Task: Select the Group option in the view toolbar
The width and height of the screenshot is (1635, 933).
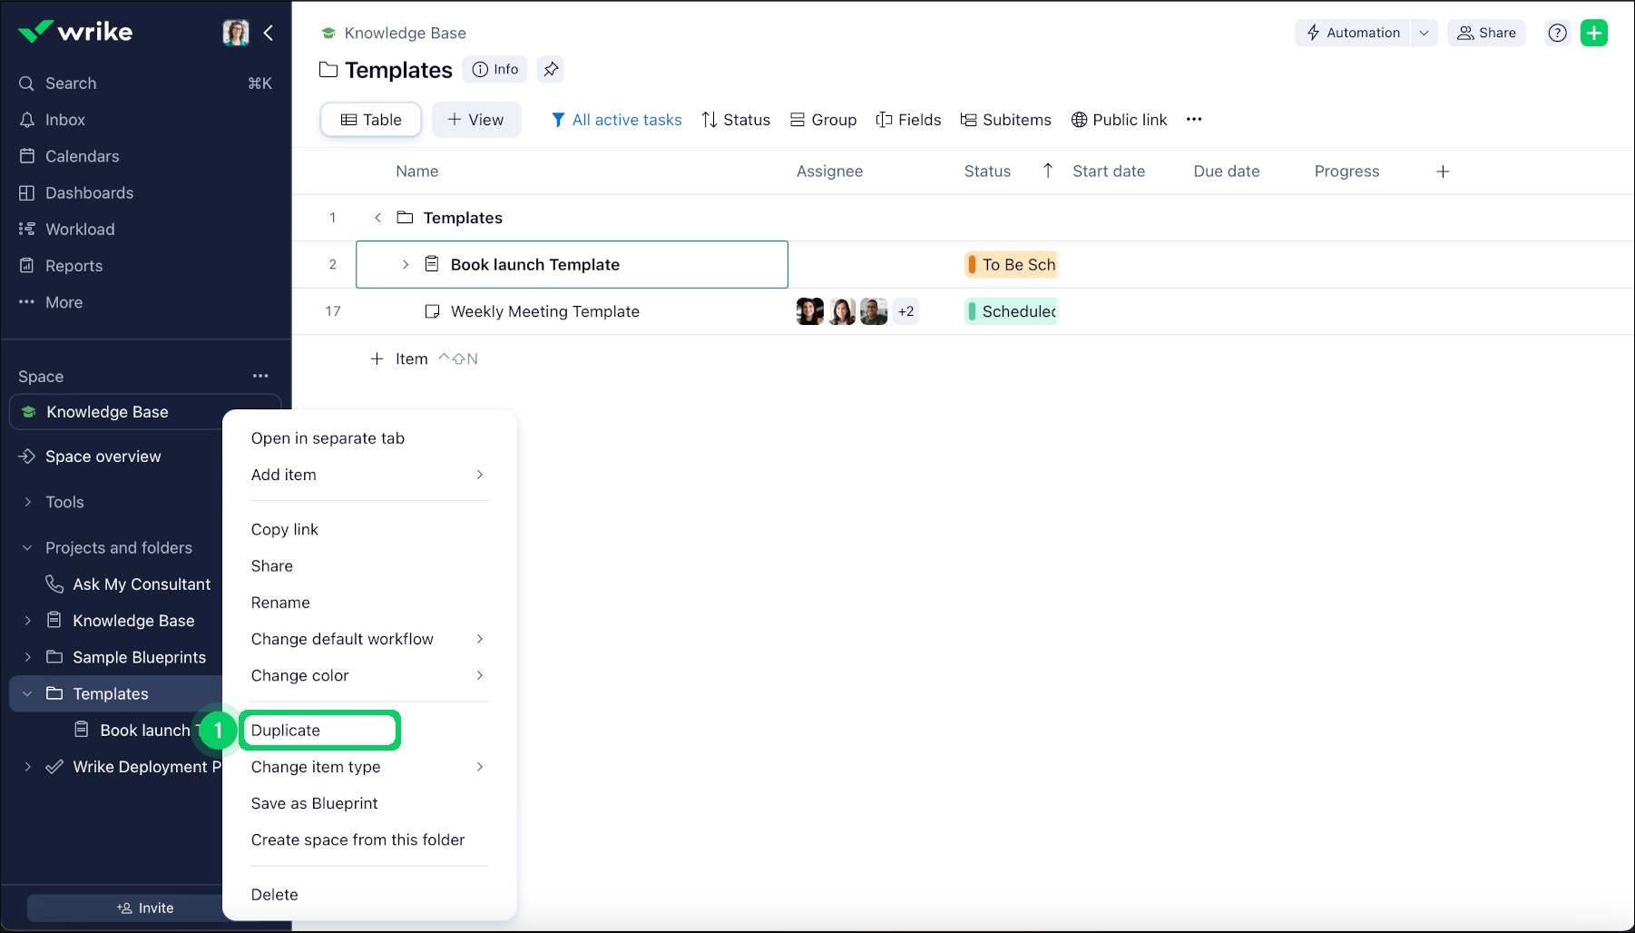Action: coord(822,119)
